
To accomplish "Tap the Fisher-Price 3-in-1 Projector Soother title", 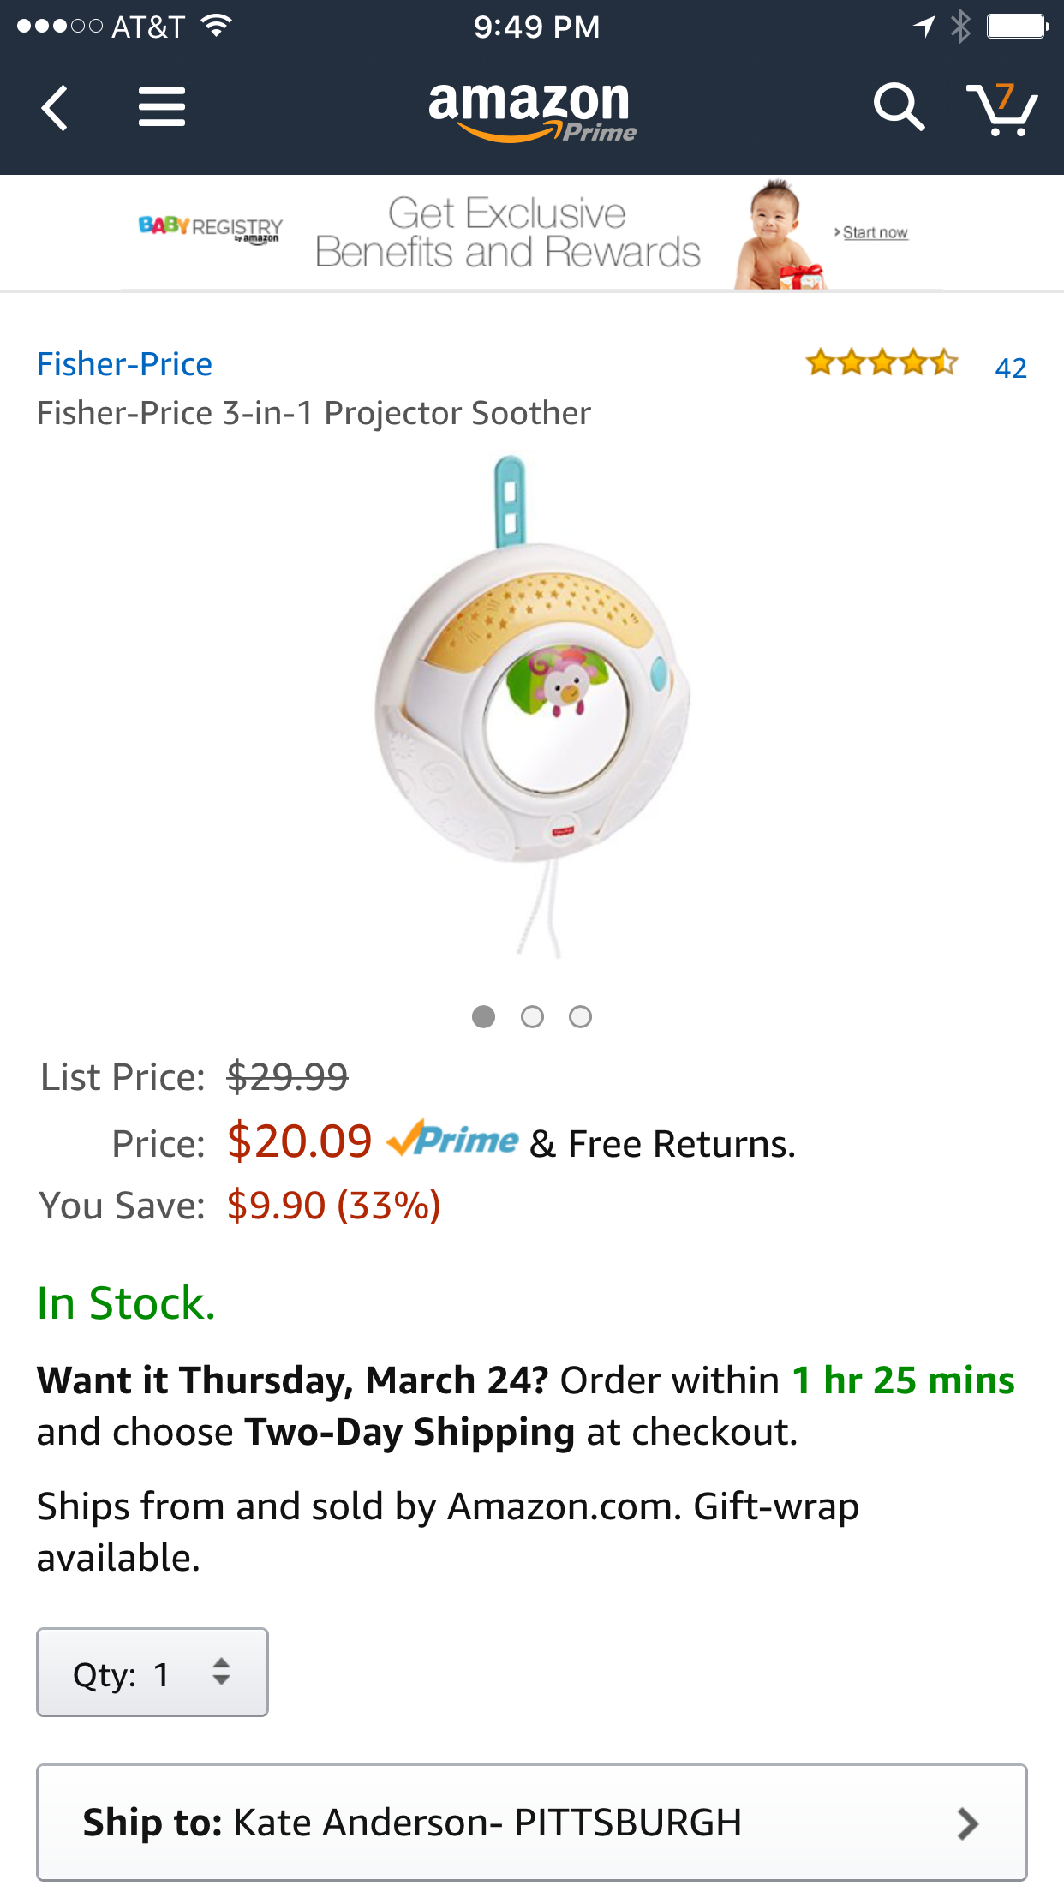I will click(314, 413).
